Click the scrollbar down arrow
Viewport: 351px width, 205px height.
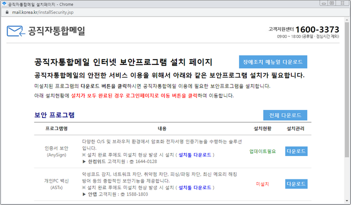(347, 200)
